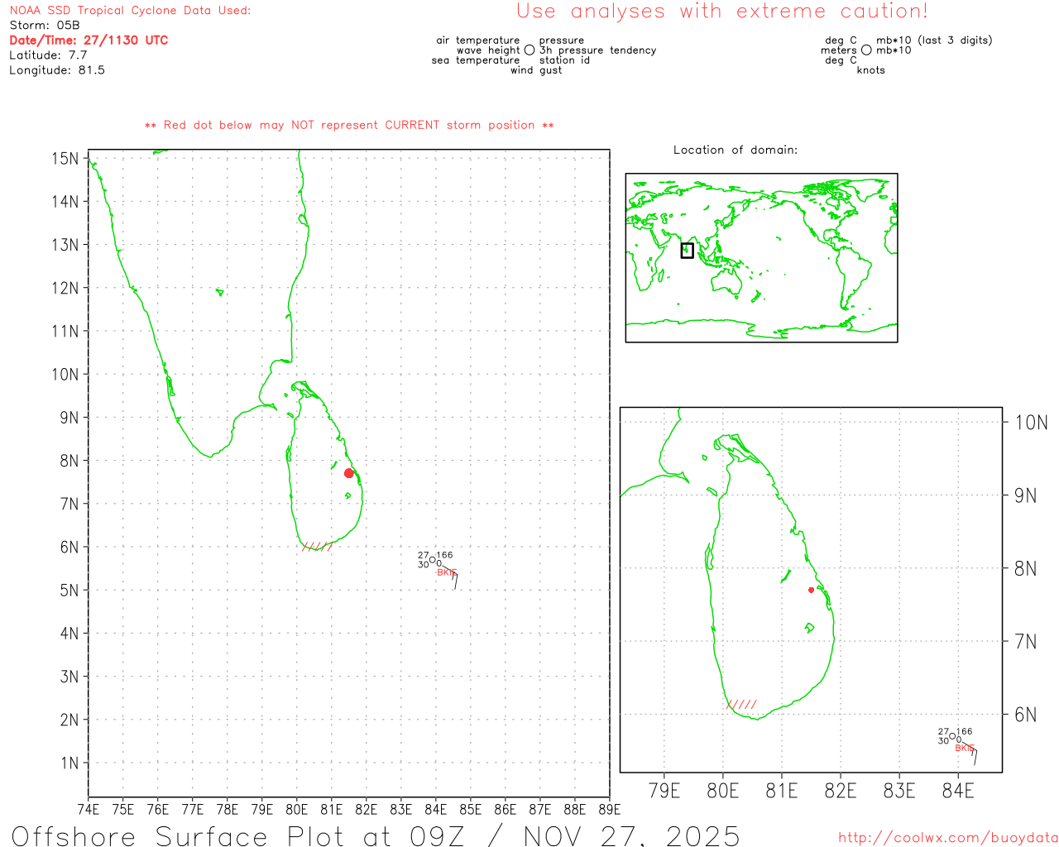Click the 'Location of domain:' caption
Screen dimensions: 1059x847
pos(735,150)
